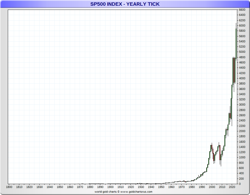Click the x-axis label 1970
This screenshot has width=250, height=195.
pyautogui.click(x=182, y=187)
